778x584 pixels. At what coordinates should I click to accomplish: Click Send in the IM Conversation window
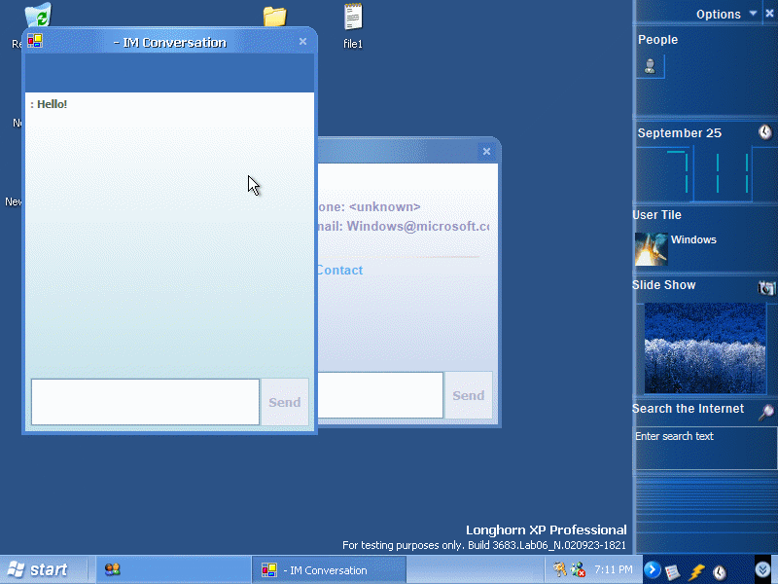(x=285, y=402)
